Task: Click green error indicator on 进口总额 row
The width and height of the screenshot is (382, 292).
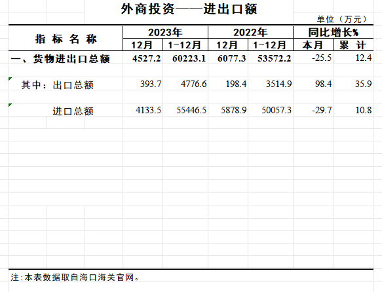Action: 10,105
